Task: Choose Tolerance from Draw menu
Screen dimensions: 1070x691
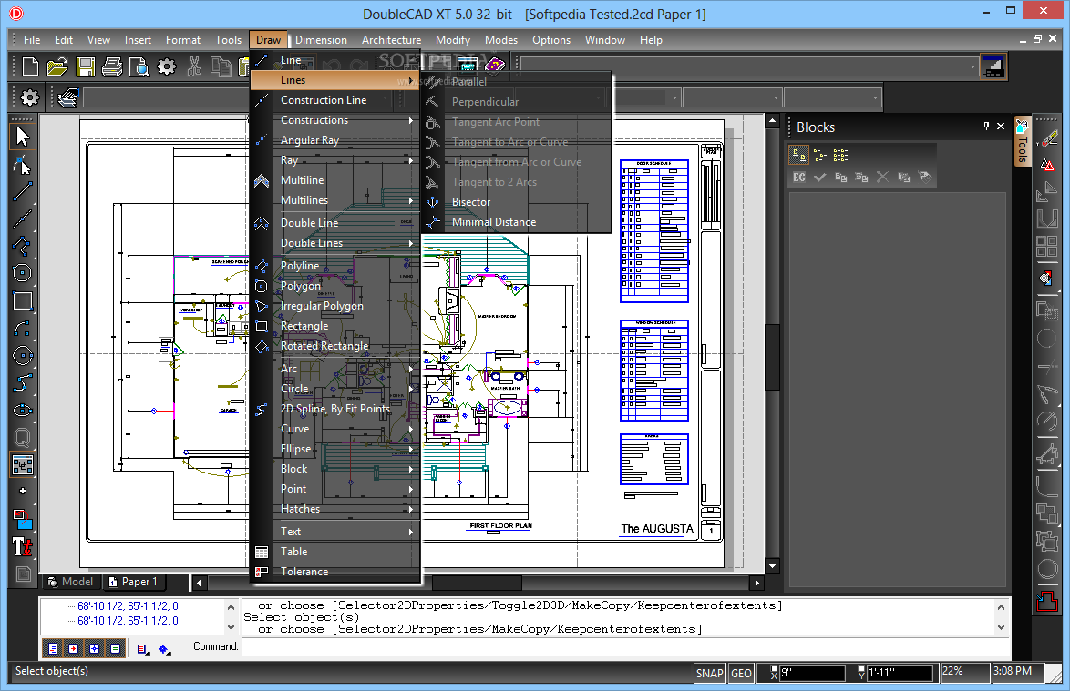Action: coord(335,572)
